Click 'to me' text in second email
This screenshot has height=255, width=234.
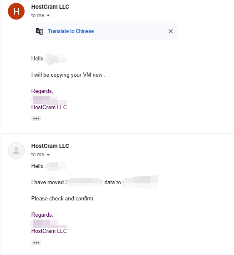tap(37, 155)
